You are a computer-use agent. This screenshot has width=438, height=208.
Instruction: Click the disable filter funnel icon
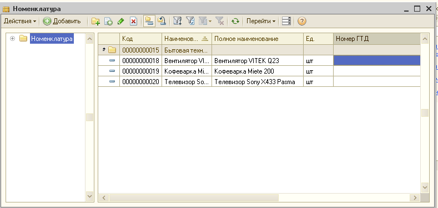point(220,21)
